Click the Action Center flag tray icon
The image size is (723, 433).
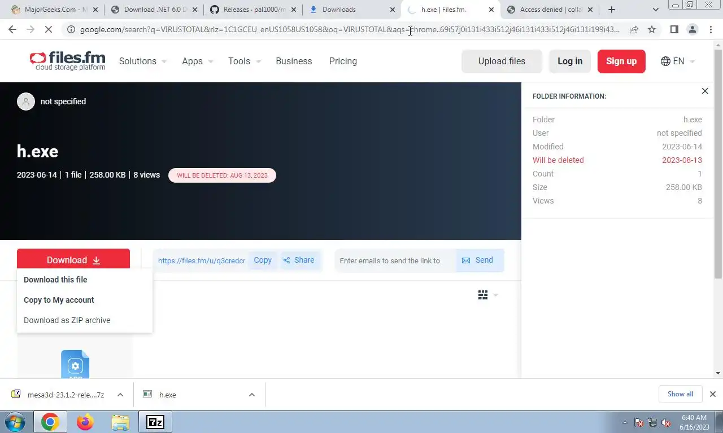point(639,422)
